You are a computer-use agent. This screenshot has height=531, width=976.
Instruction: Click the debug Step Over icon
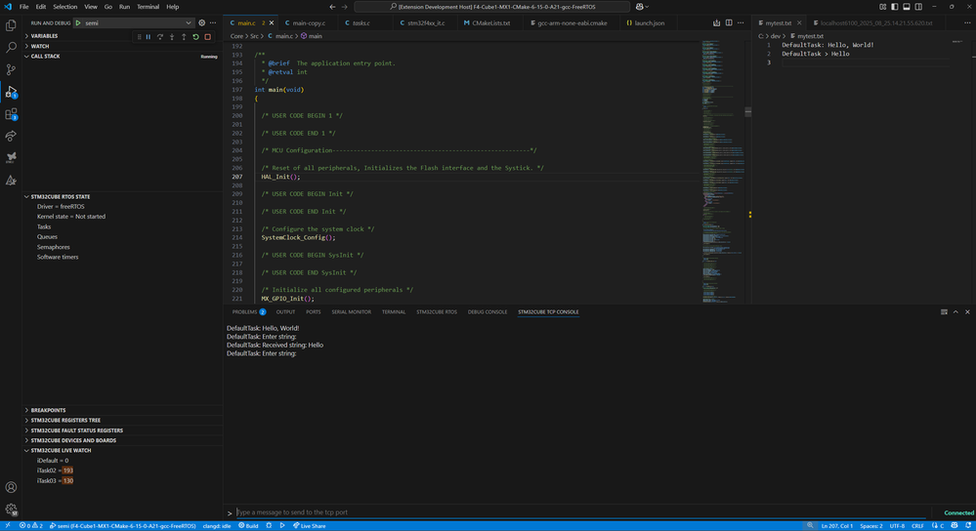point(160,37)
